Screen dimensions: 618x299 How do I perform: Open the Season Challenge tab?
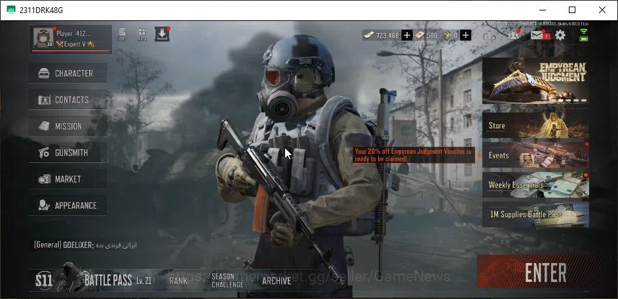point(227,281)
